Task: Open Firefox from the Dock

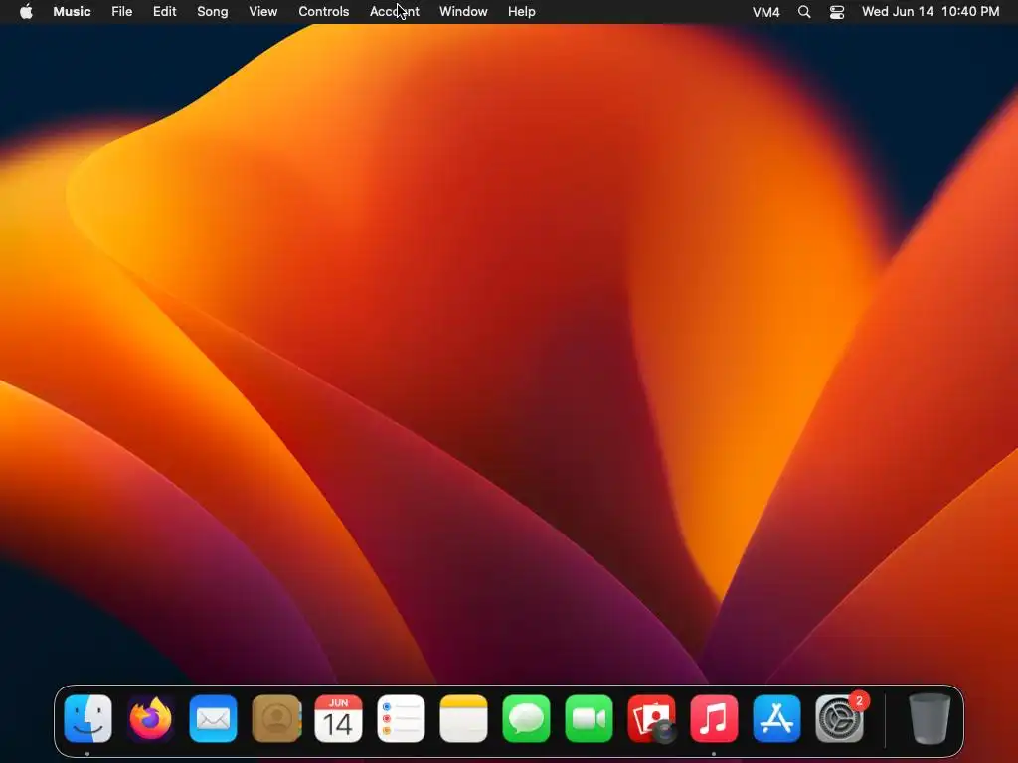Action: coord(151,719)
